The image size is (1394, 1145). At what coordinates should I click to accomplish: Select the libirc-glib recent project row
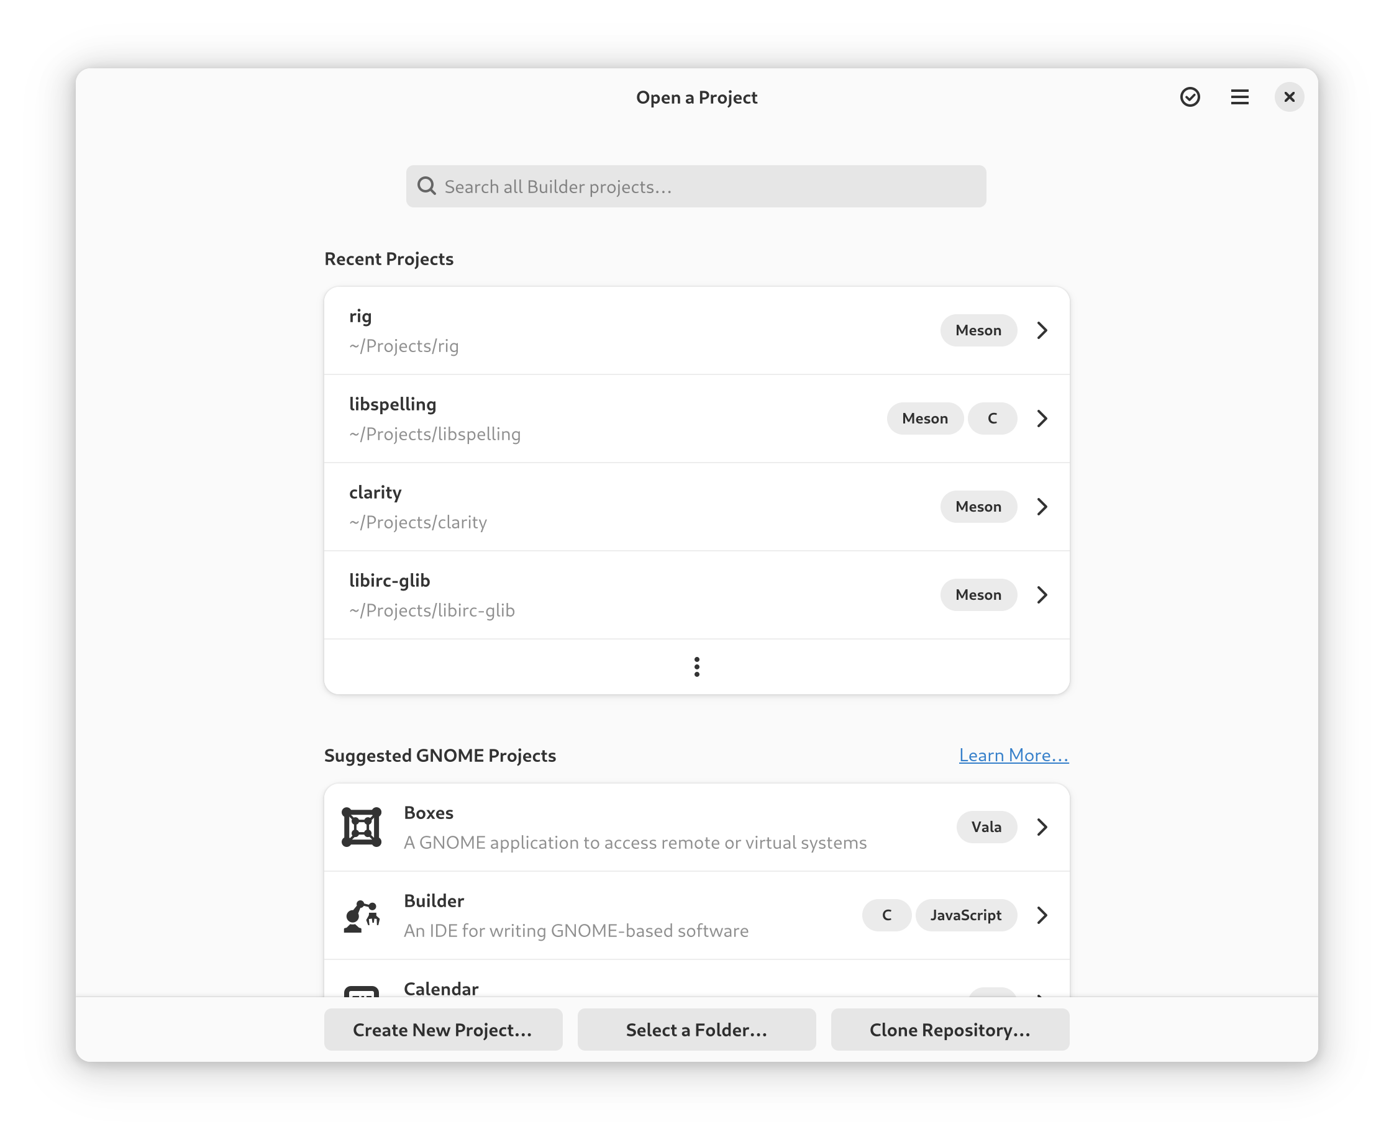pos(594,594)
